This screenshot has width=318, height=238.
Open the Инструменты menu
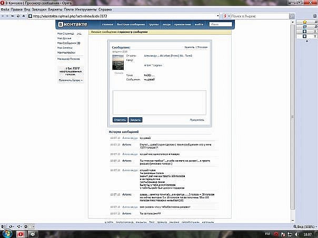point(86,9)
